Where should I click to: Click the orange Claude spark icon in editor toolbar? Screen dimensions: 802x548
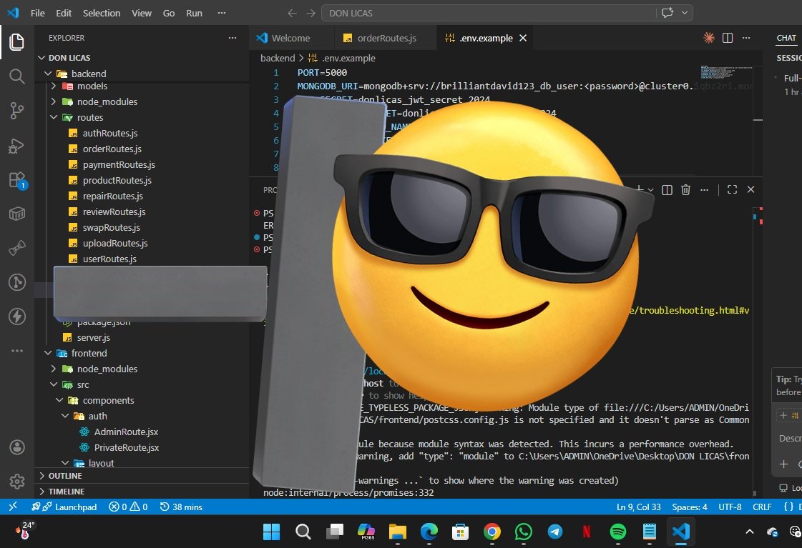coord(708,38)
